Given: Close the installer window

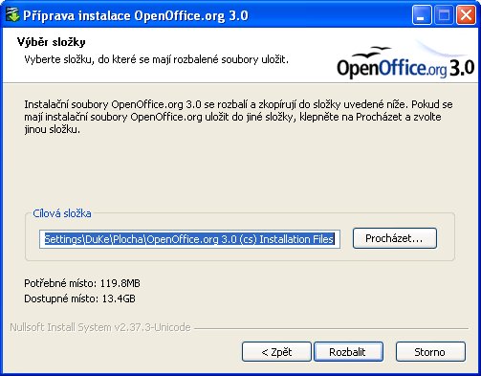Looking at the screenshot, I should 466,15.
